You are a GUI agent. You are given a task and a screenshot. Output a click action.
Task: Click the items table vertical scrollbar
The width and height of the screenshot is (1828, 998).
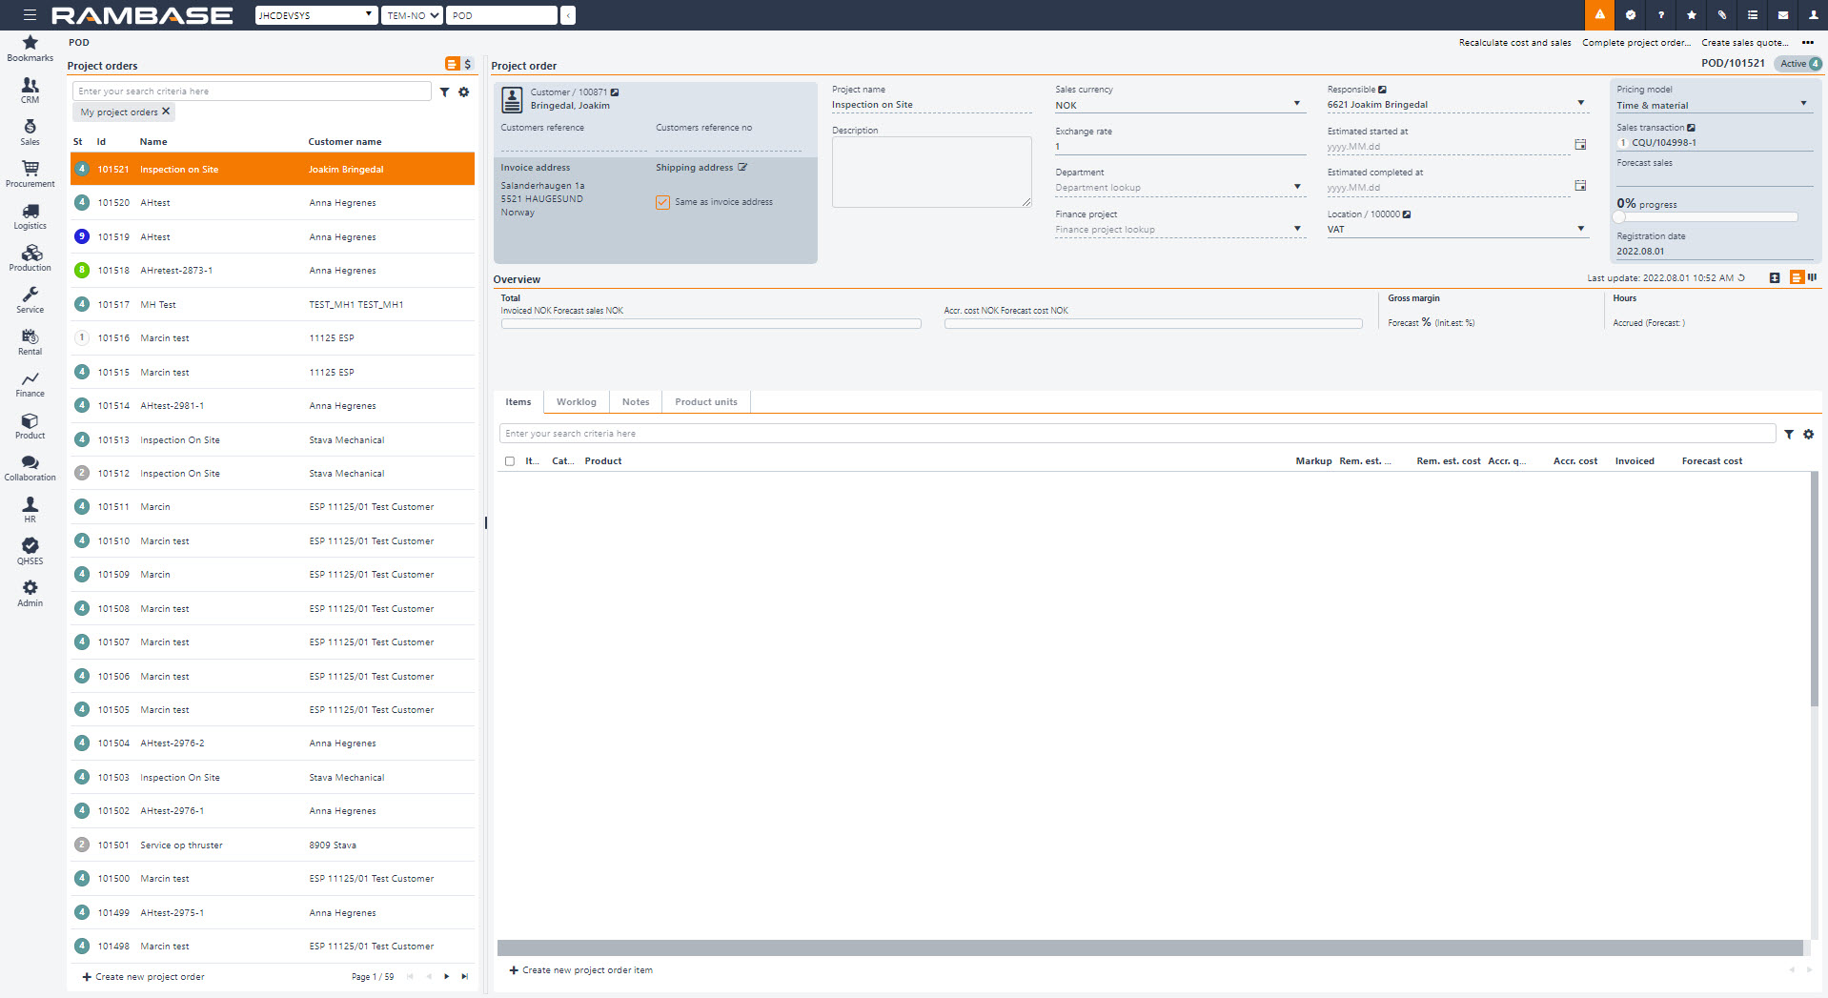[x=1815, y=588]
